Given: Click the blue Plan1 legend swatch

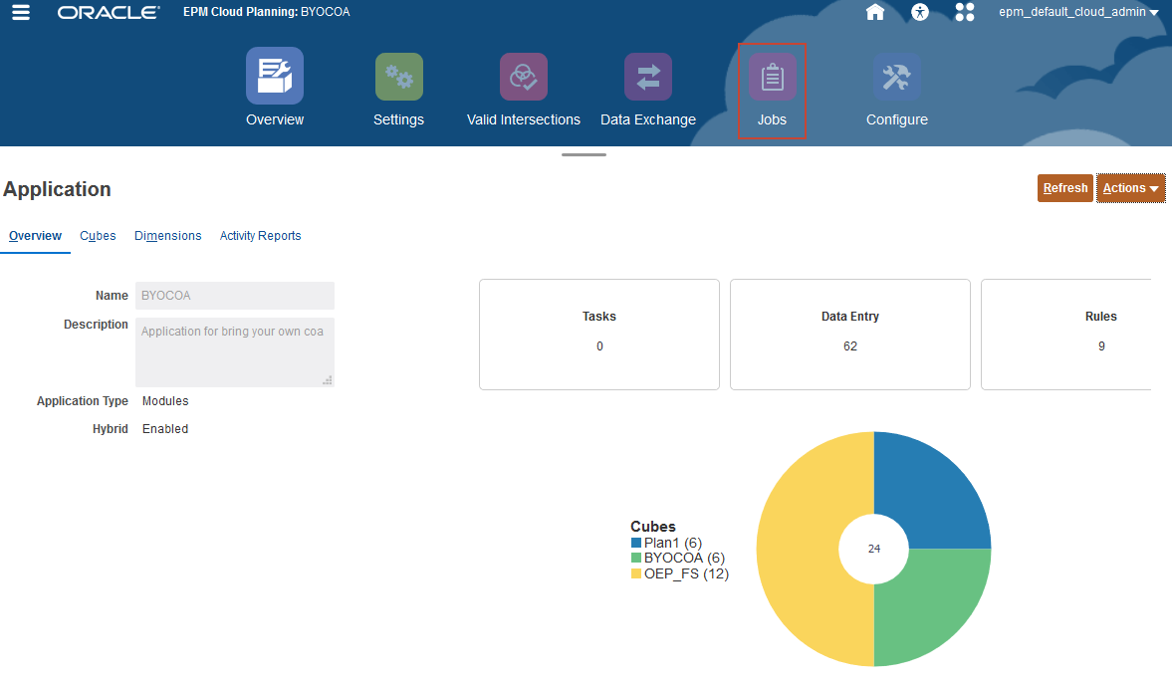Looking at the screenshot, I should (x=636, y=544).
